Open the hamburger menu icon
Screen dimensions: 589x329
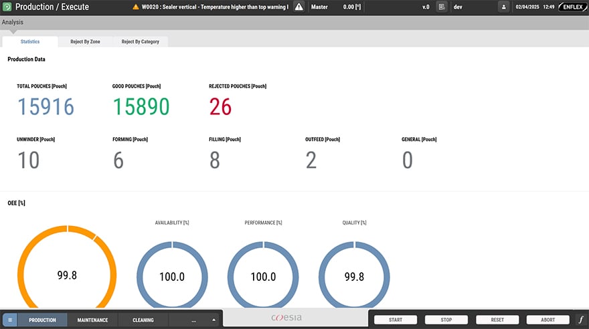[10, 320]
